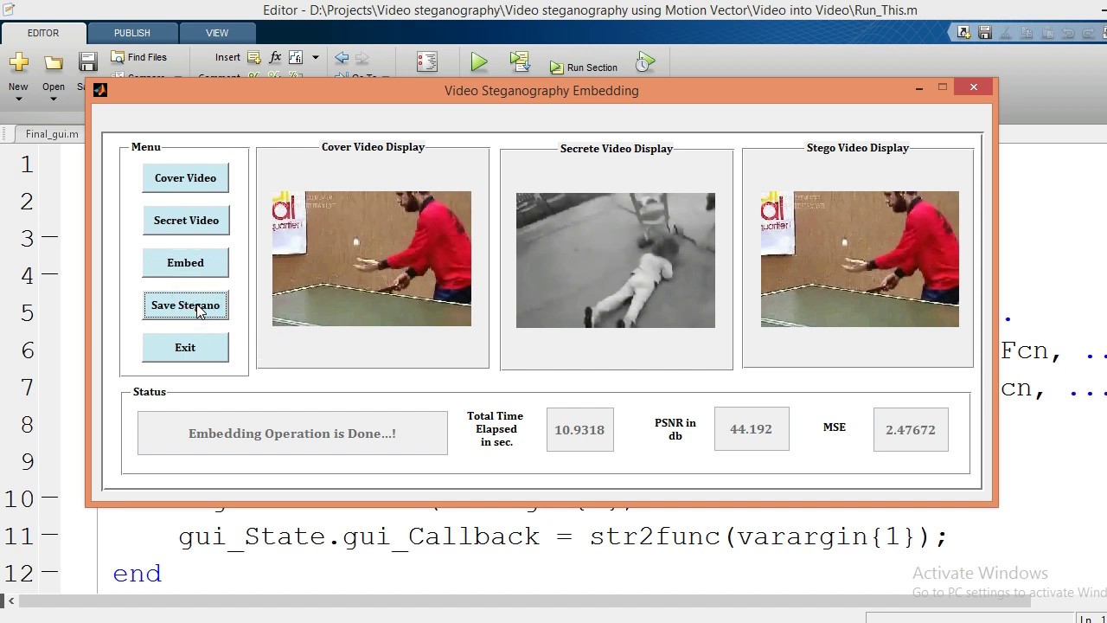Click the Embed button
The height and width of the screenshot is (623, 1107).
pos(185,262)
